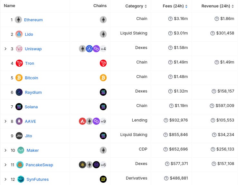Viewport: 238px width, 185px height.
Task: Click help icon next to Lido revenue $301,458
Action: (213, 33)
